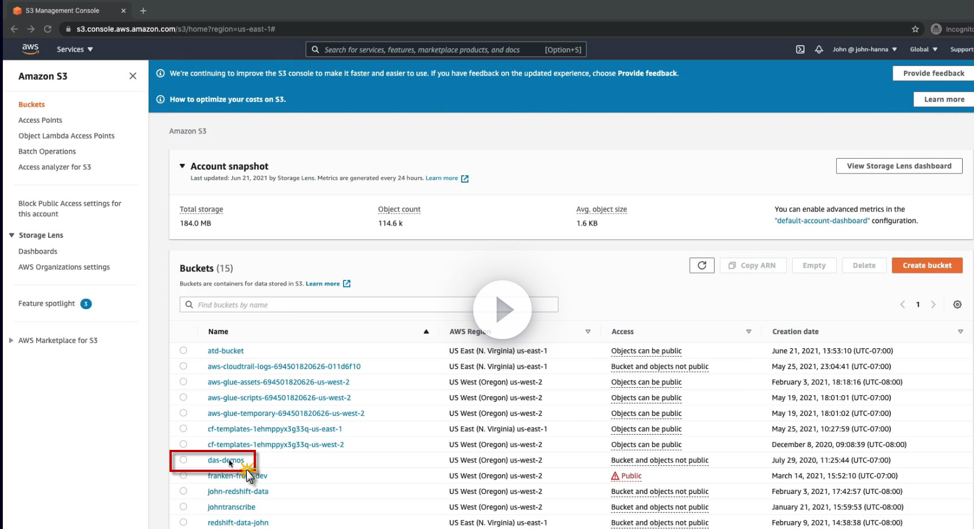Screen dimensions: 974x529
Task: Open Batch Operations in the sidebar
Action: click(x=47, y=151)
